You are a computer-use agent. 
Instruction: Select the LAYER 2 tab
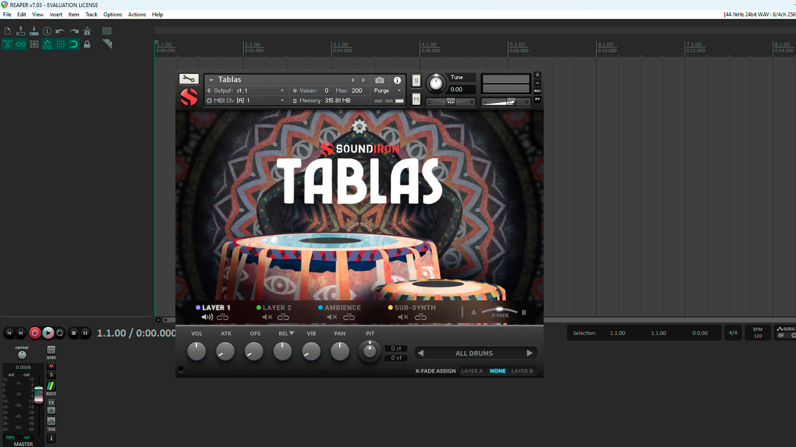[x=274, y=308]
